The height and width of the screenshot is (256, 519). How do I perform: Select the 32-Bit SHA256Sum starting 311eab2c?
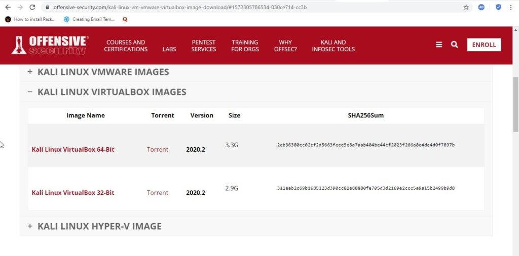pos(366,188)
